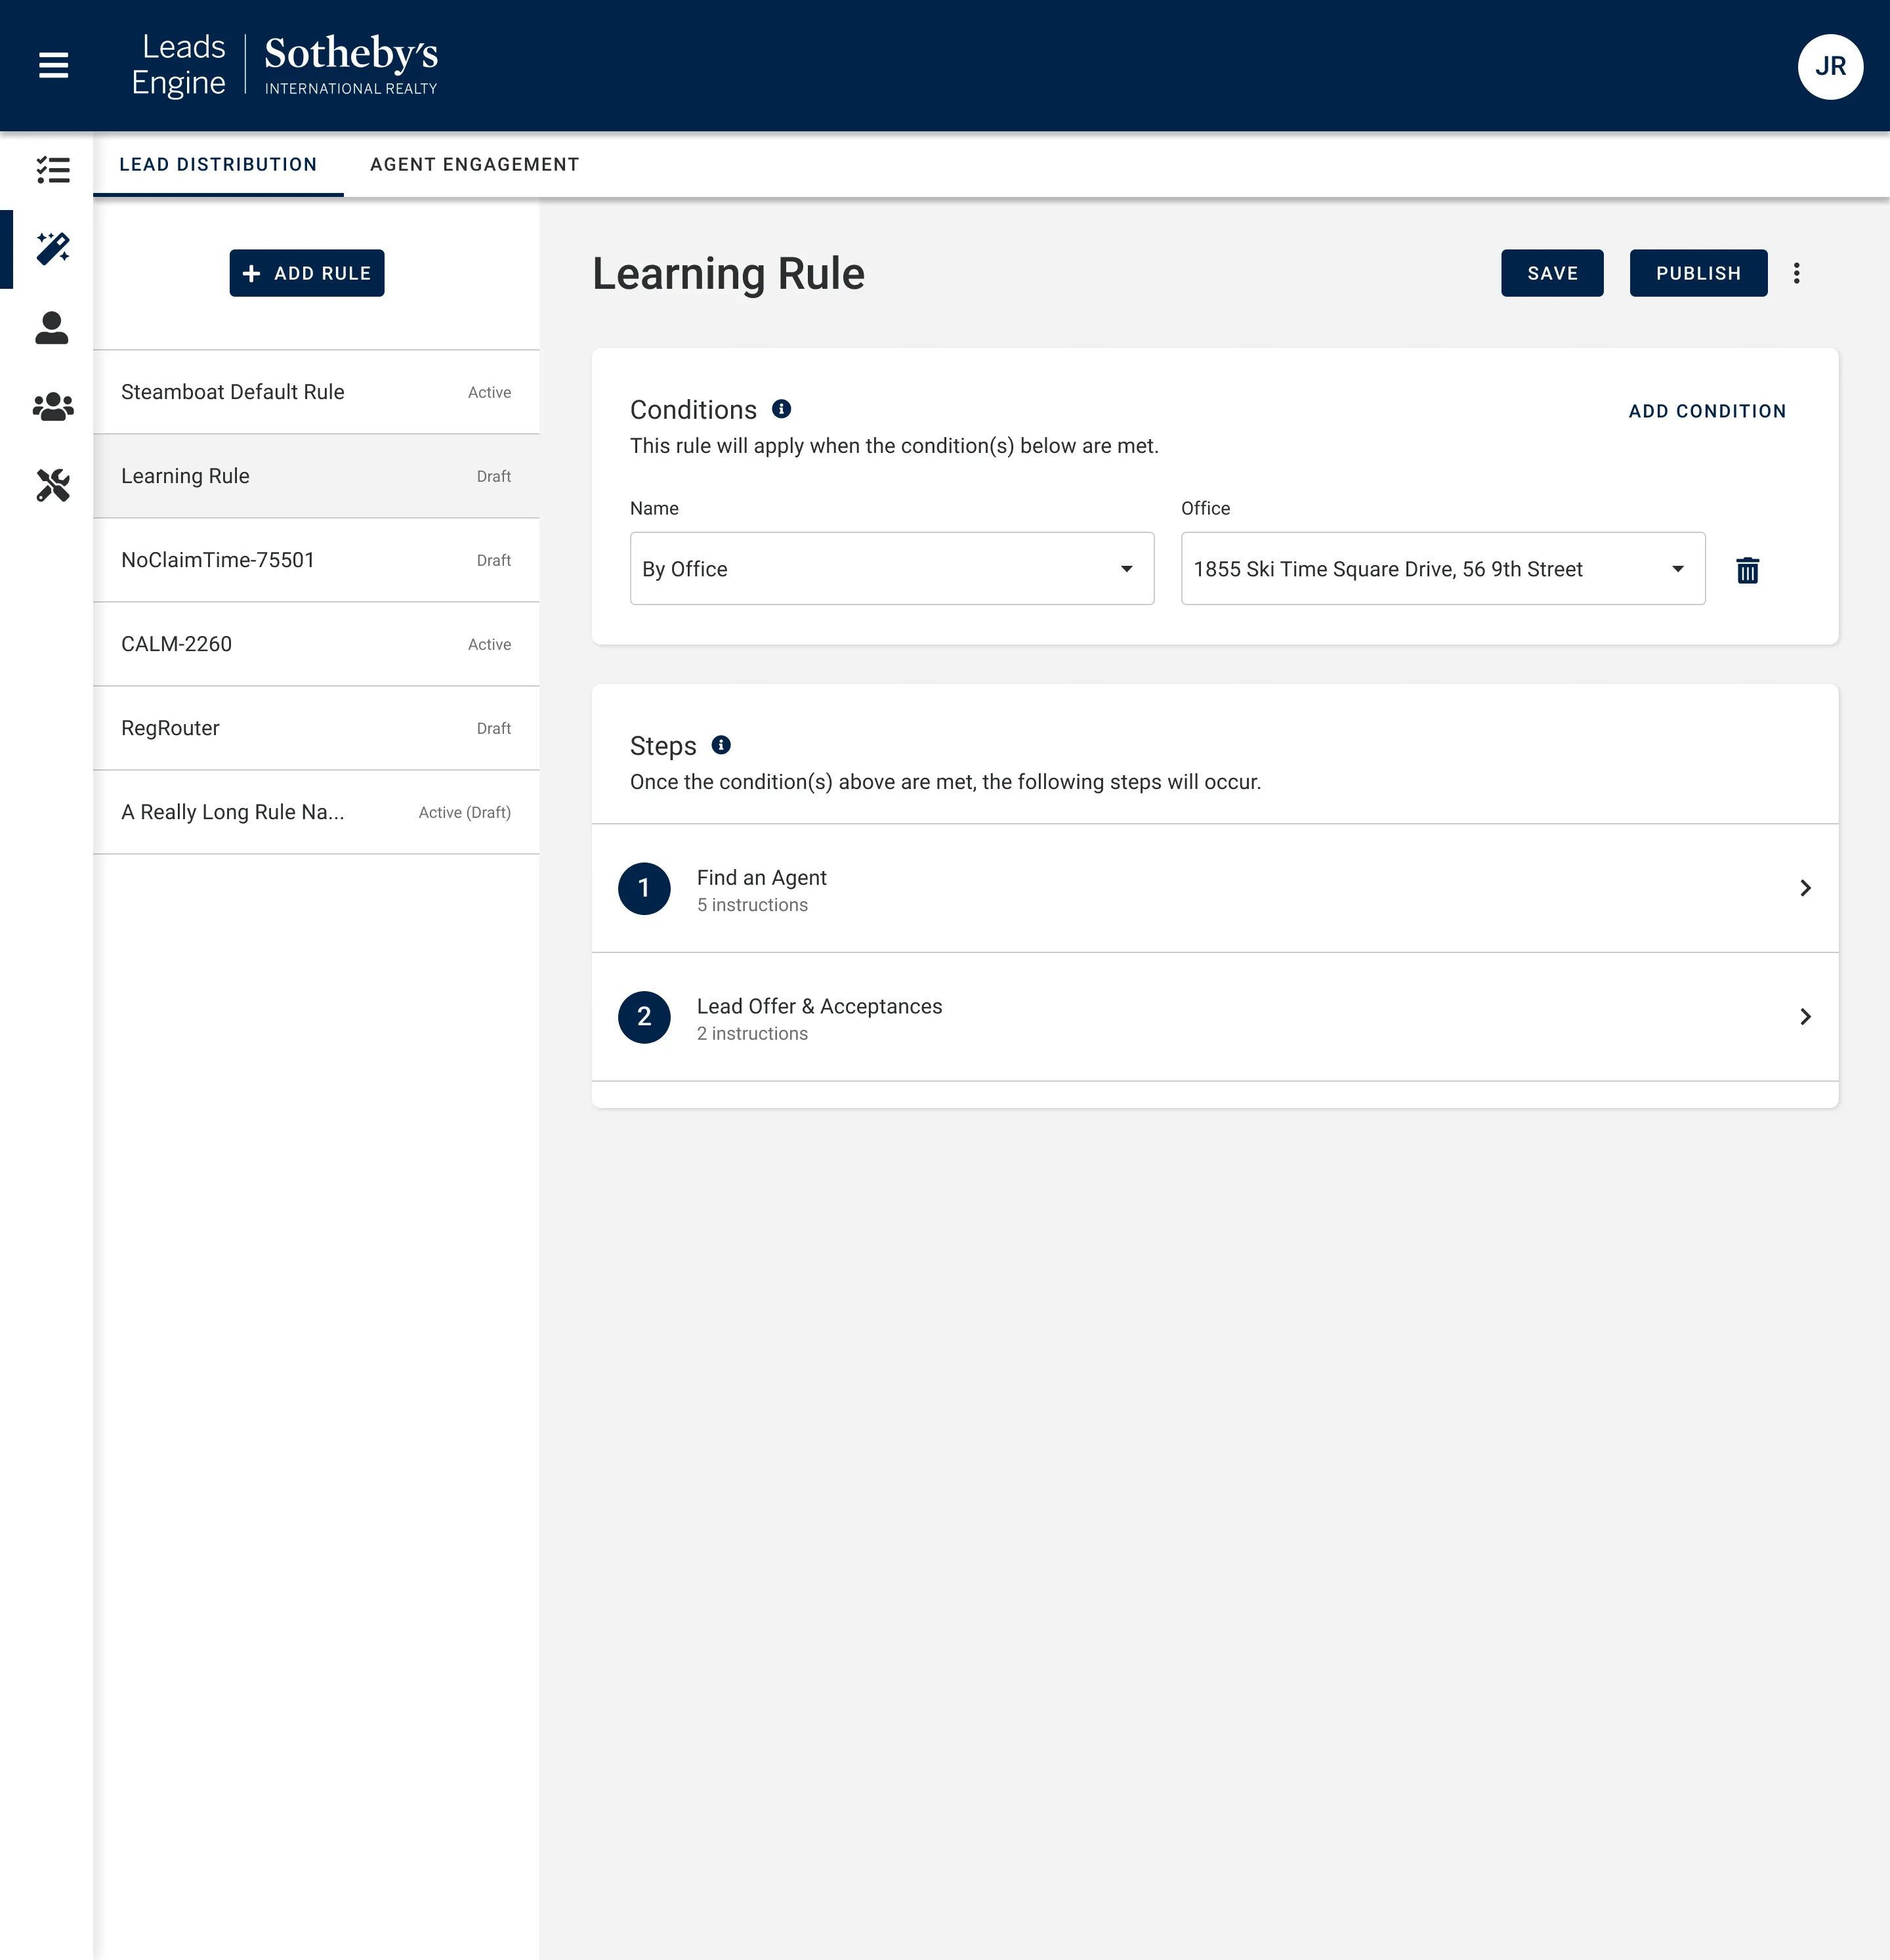Open the user group sidebar icon
1890x1960 pixels.
coord(53,407)
